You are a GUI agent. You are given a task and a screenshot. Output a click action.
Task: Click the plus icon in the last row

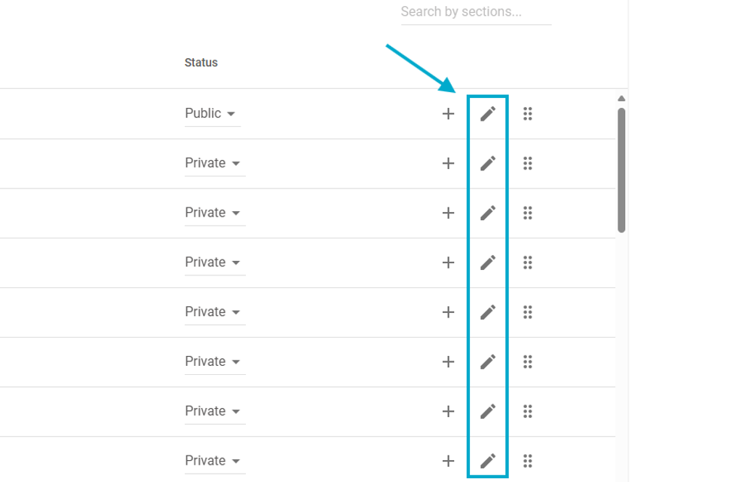pyautogui.click(x=448, y=460)
